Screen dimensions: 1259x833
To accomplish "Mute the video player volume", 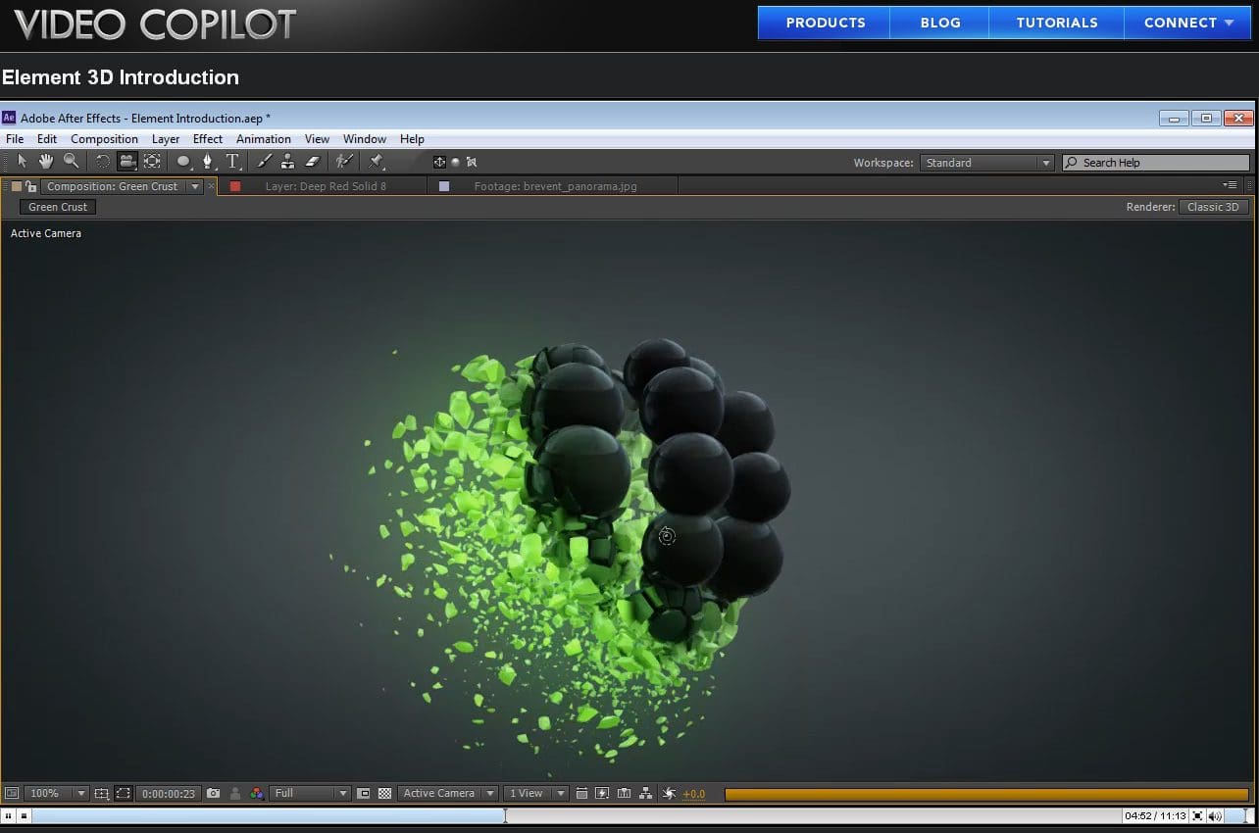I will 1216,815.
